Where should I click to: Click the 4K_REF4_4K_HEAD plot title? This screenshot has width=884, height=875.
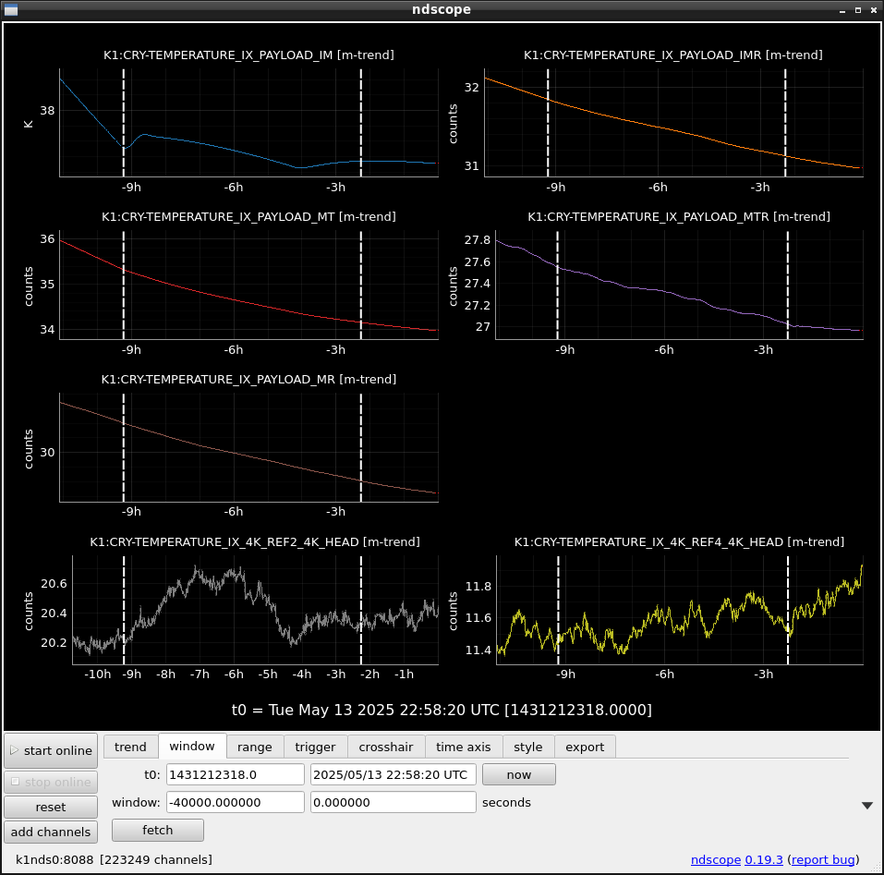click(x=679, y=541)
